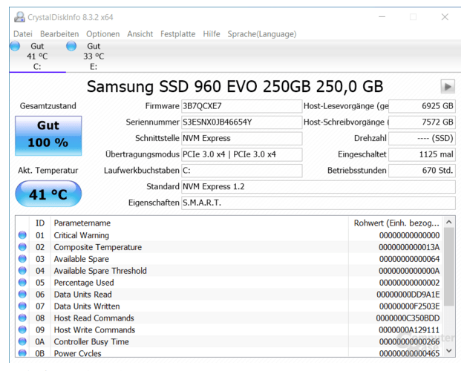The width and height of the screenshot is (467, 371).
Task: Open the Sprache(Language) menu
Action: [262, 34]
